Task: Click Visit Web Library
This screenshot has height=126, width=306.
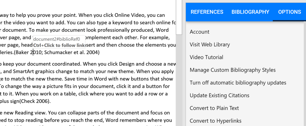Action: coord(209,45)
